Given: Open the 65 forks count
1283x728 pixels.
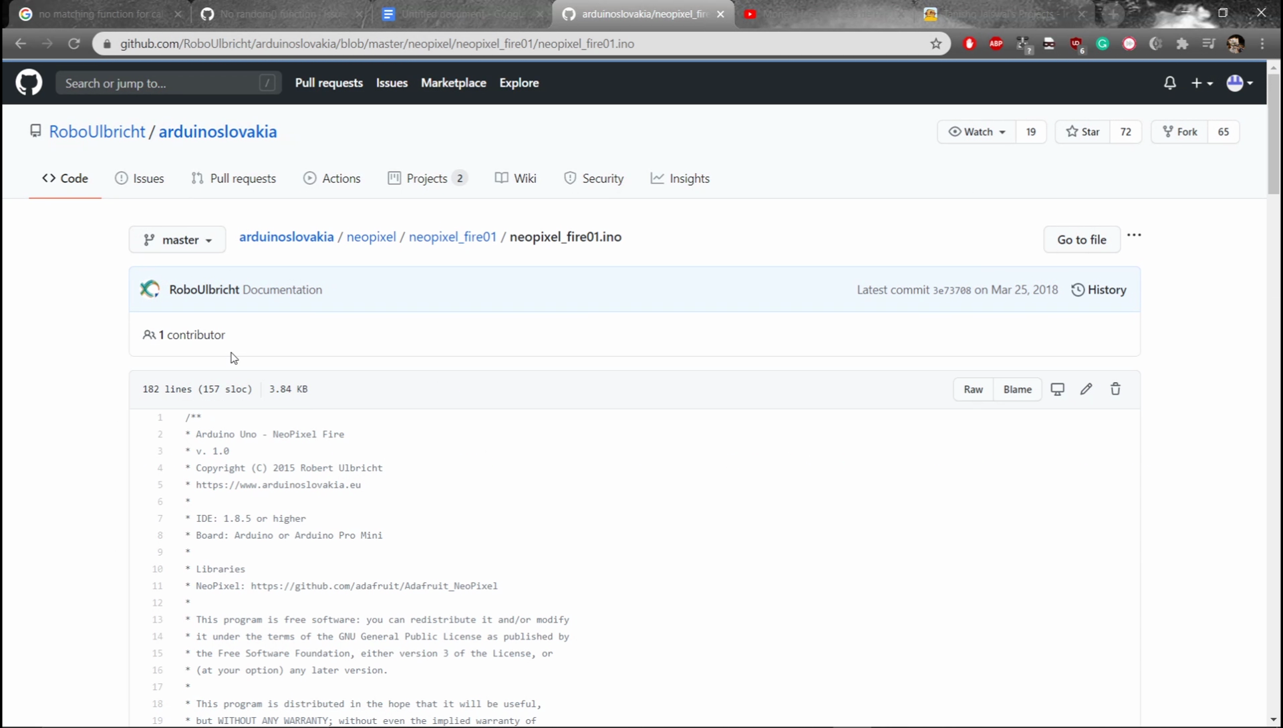Looking at the screenshot, I should 1223,132.
